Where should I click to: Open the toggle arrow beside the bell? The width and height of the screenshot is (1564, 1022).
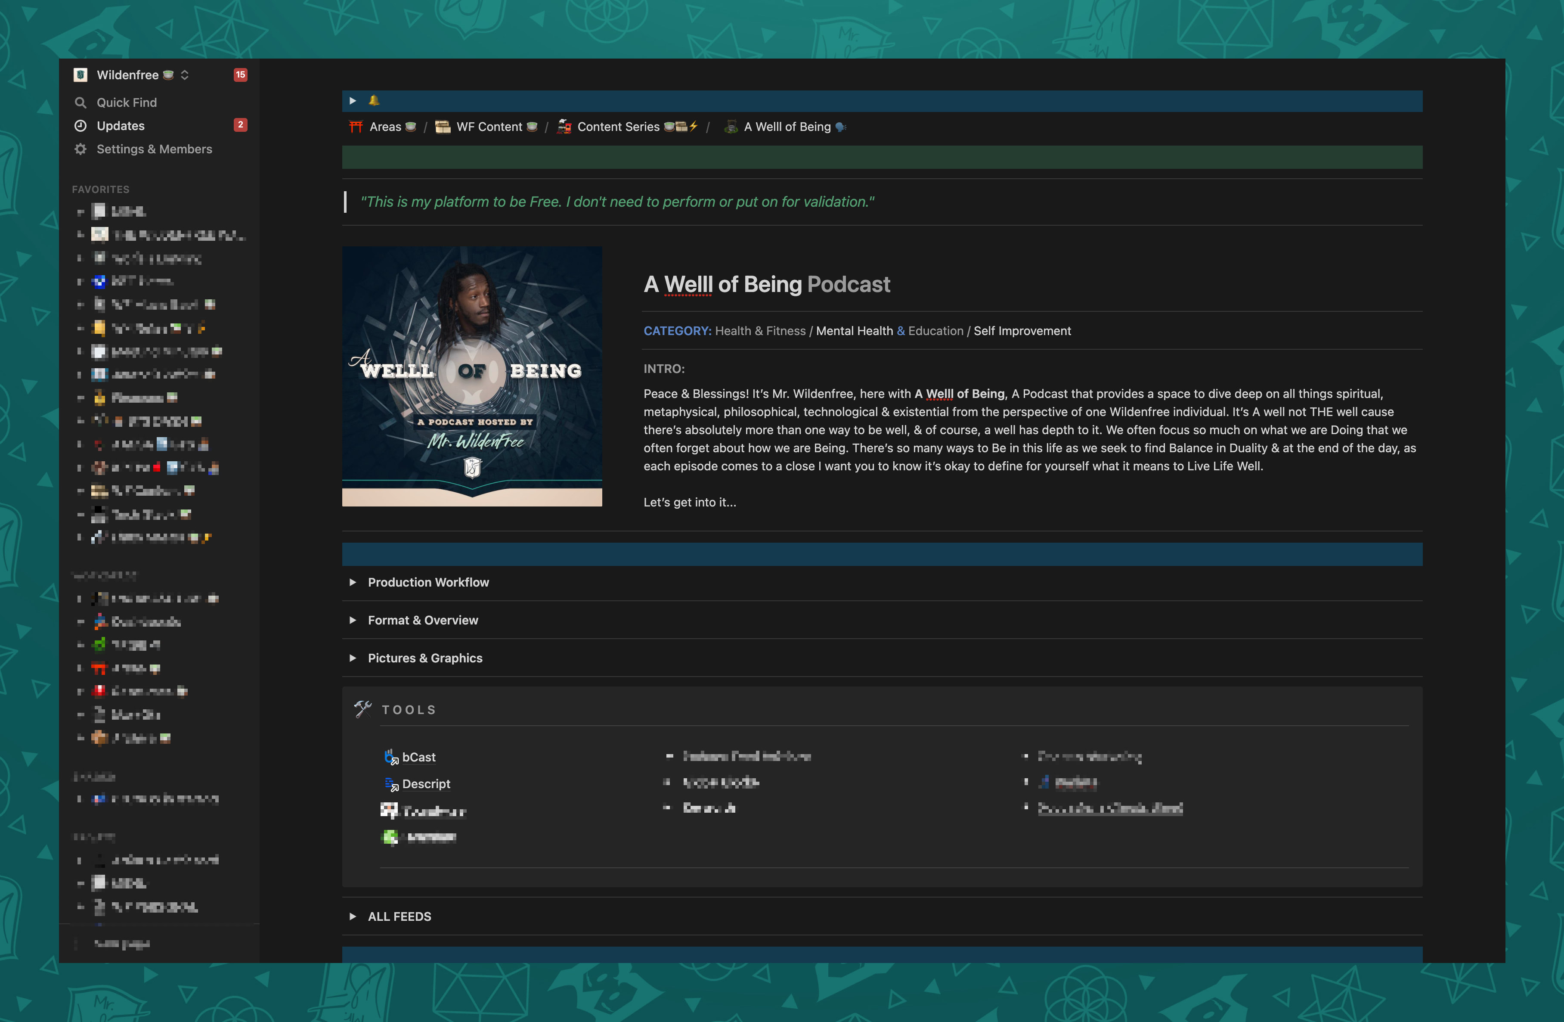tap(353, 100)
